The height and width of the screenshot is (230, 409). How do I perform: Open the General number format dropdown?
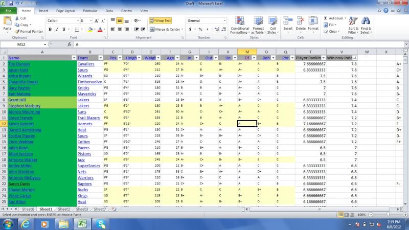tap(224, 20)
